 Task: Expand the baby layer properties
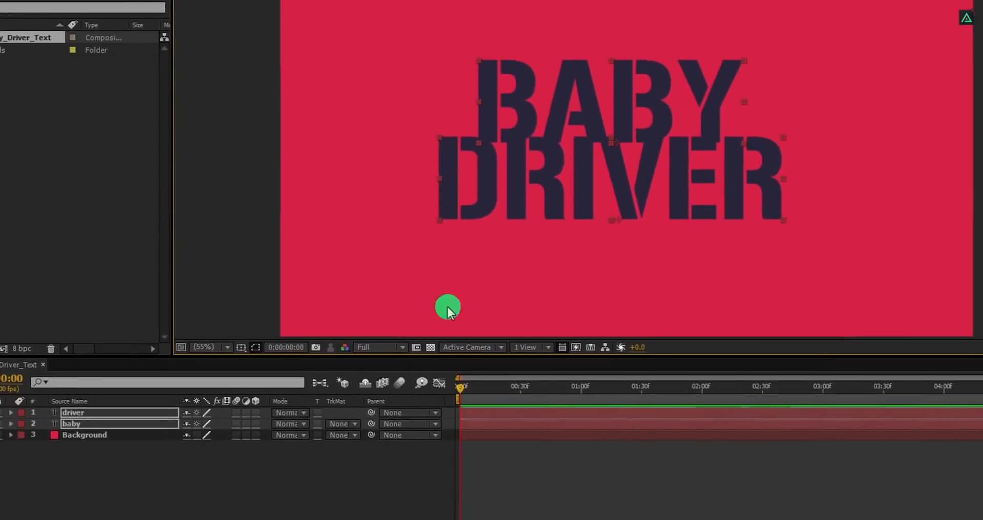11,424
